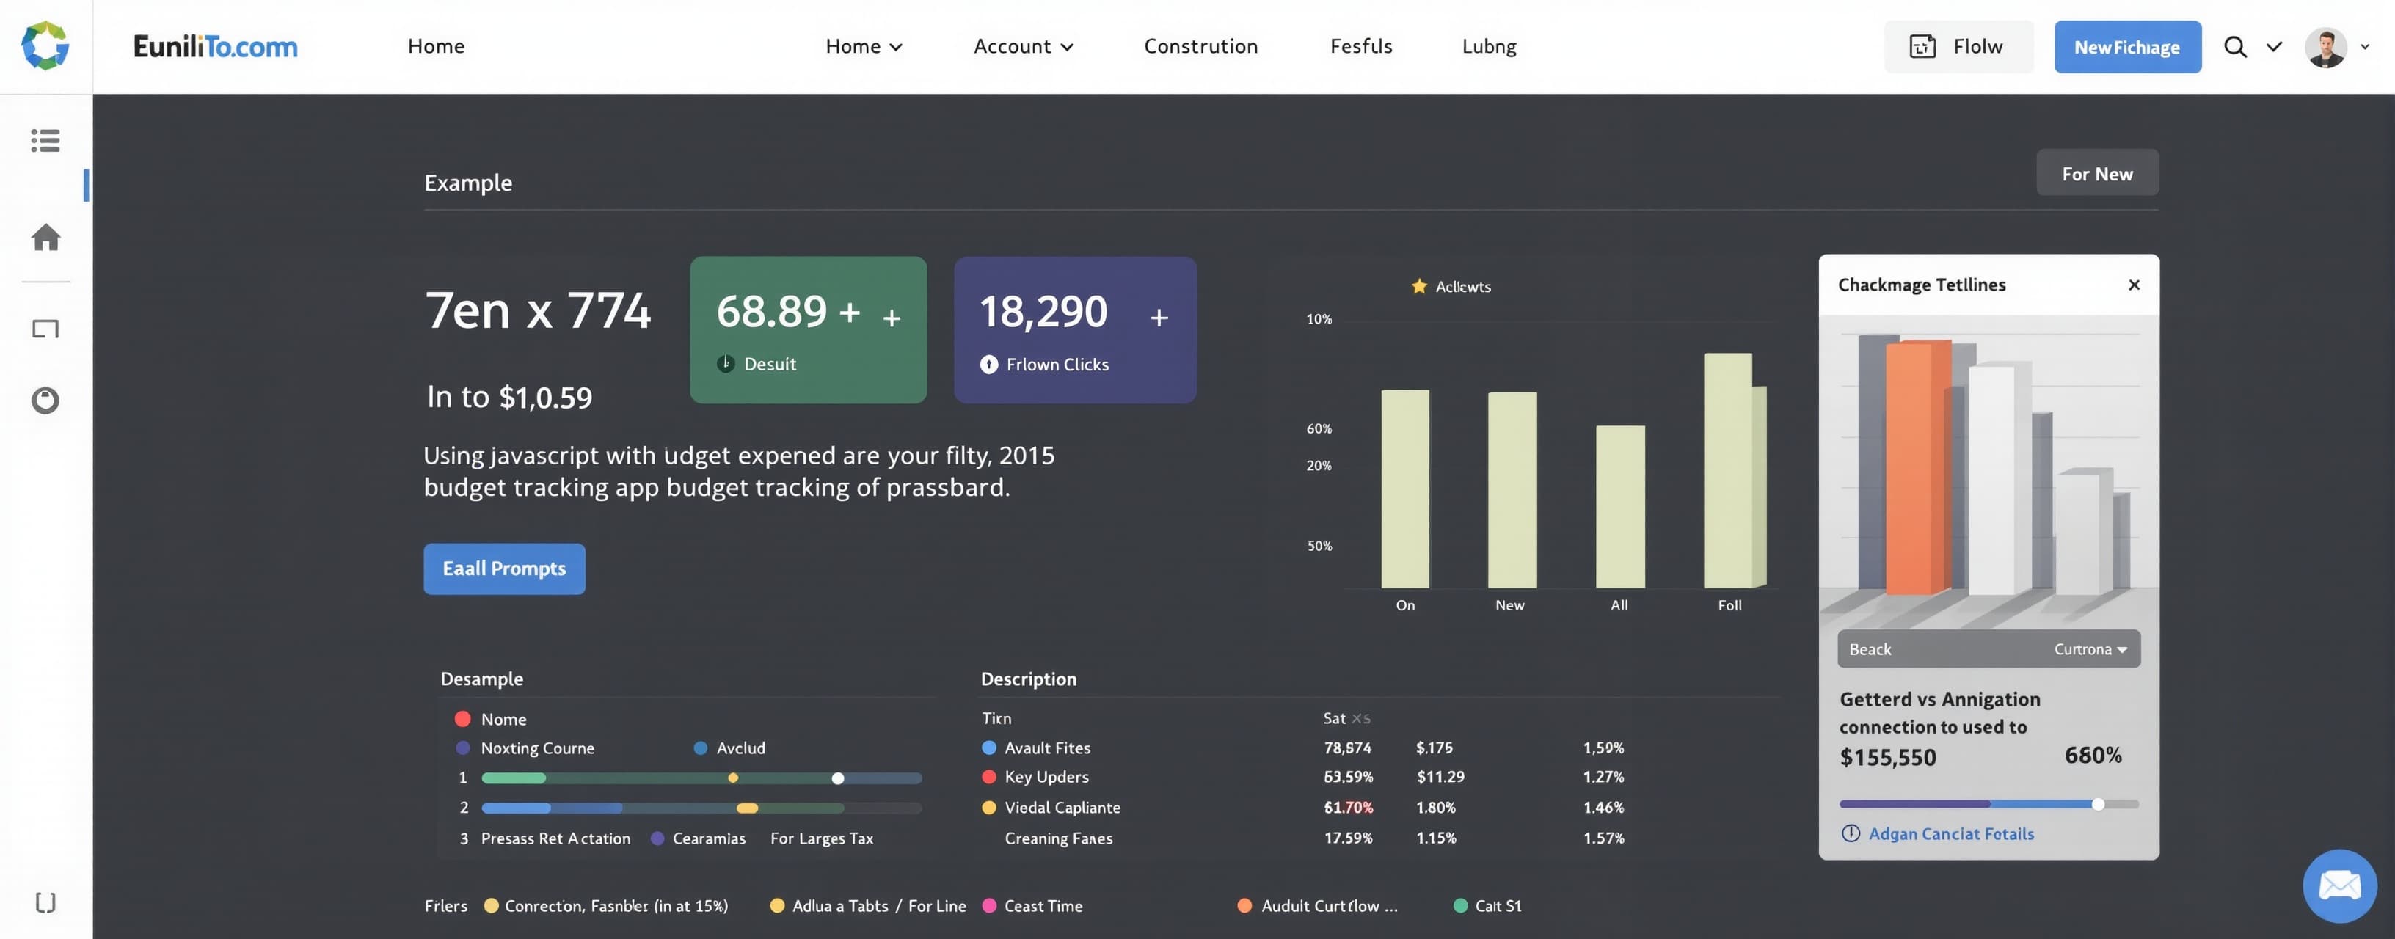Expand the small arrow beside avatar
The height and width of the screenshot is (939, 2395).
[x=2364, y=46]
